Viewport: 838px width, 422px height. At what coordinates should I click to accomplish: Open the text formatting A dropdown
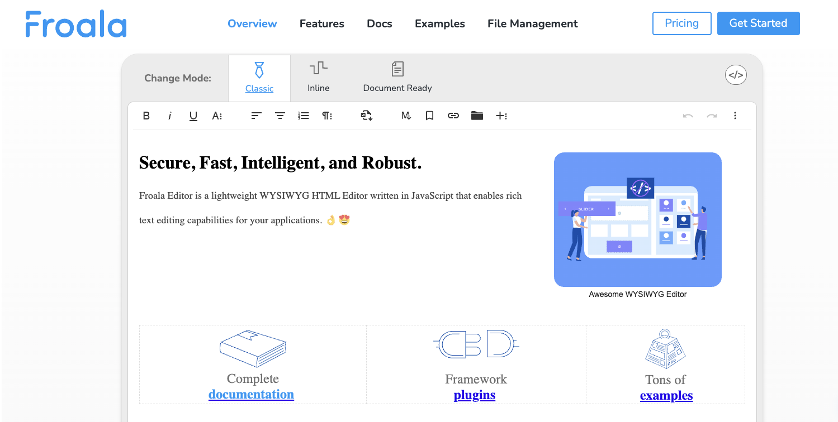[x=217, y=116]
